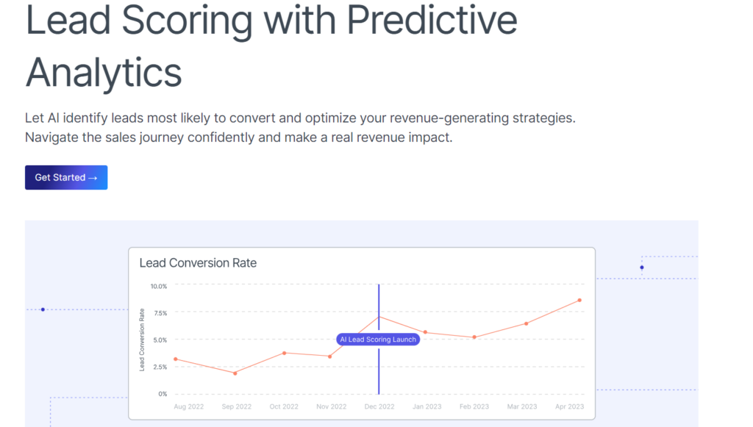Click the Dec 2022 axis label
The width and height of the screenshot is (753, 427).
tap(379, 406)
